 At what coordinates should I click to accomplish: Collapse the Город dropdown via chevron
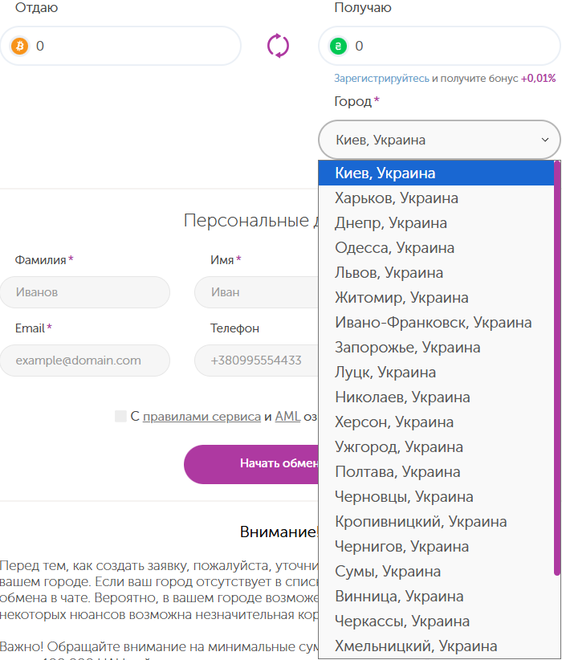coord(545,141)
